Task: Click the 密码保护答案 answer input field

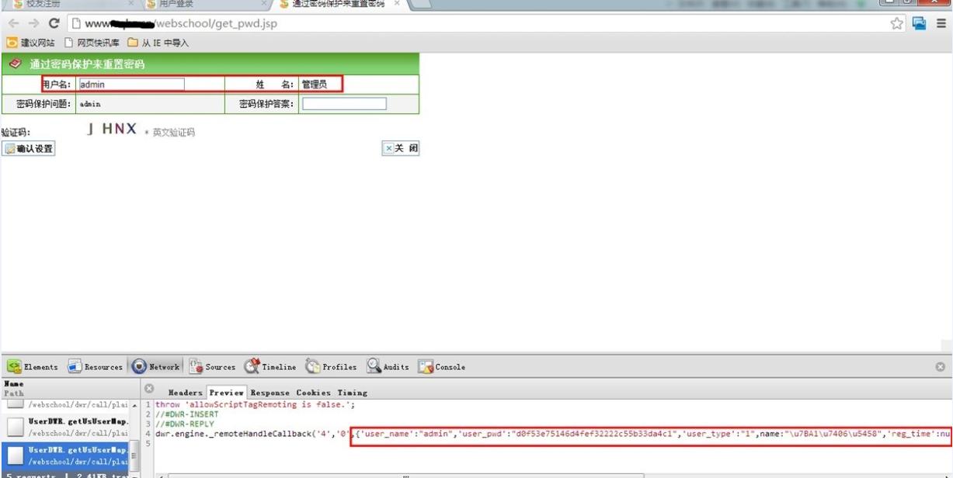Action: click(344, 104)
